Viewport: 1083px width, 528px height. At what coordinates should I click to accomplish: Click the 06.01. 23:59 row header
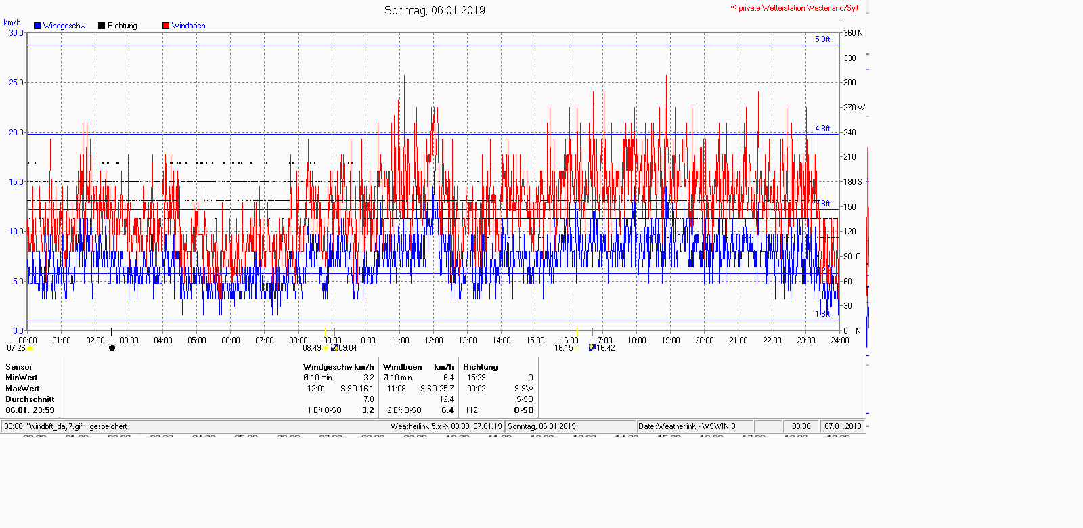30,410
